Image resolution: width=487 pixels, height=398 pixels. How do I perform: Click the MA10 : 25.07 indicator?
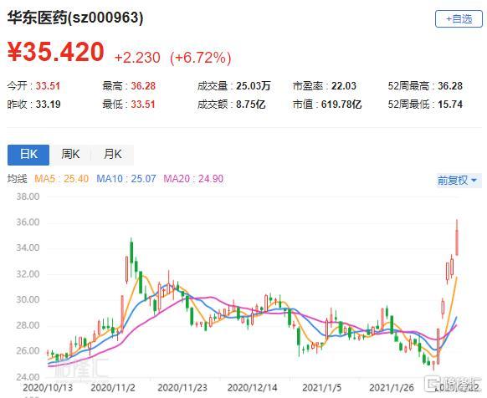[x=126, y=179]
